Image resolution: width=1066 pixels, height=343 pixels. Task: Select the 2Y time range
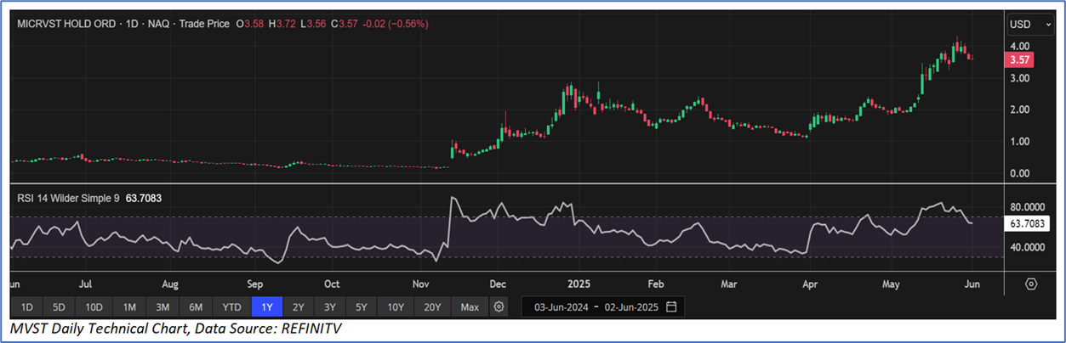(298, 306)
